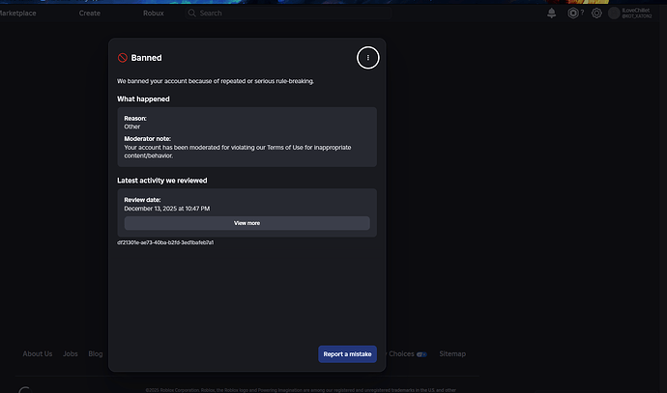667x393 pixels.
Task: Open the Choices footer link
Action: click(401, 354)
